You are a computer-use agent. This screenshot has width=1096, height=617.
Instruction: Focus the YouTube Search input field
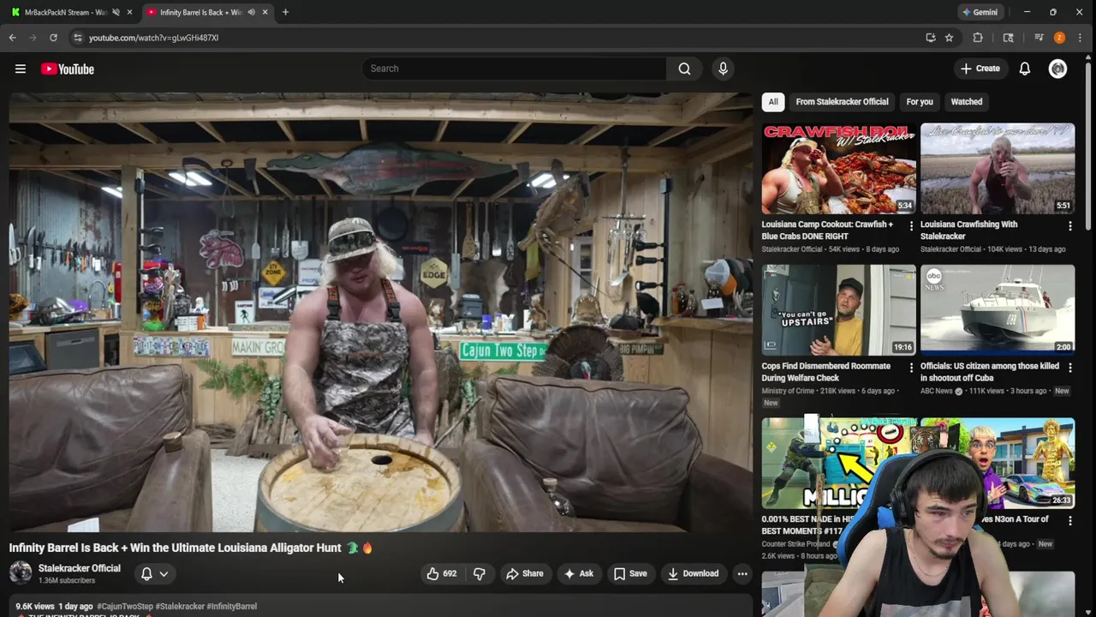click(x=514, y=69)
